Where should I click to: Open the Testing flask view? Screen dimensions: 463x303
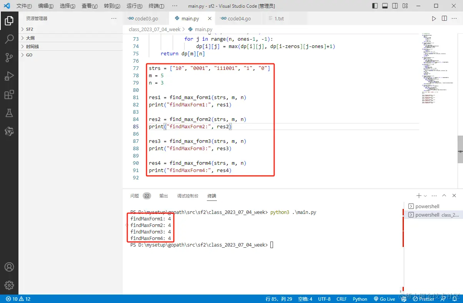(9, 113)
